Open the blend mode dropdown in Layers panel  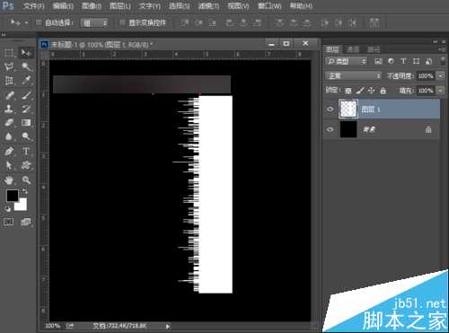pyautogui.click(x=353, y=75)
